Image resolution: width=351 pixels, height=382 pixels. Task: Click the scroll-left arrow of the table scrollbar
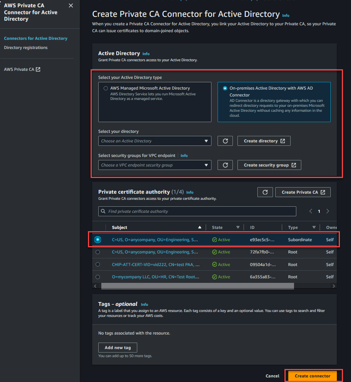(x=96, y=286)
